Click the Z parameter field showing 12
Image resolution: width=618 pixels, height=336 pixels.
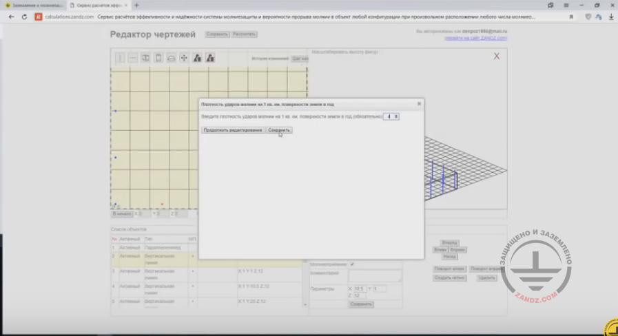point(360,295)
